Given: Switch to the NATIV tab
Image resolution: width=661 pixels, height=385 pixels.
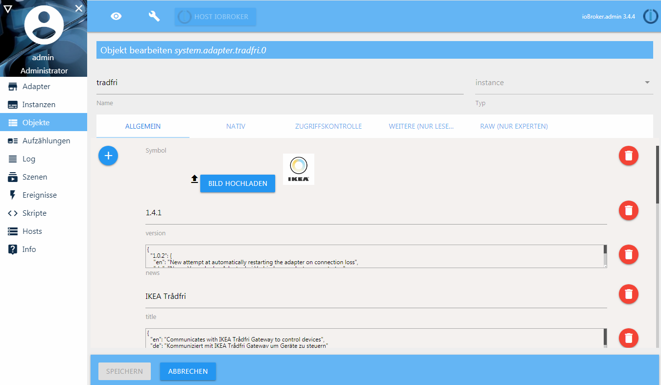Looking at the screenshot, I should pyautogui.click(x=236, y=126).
